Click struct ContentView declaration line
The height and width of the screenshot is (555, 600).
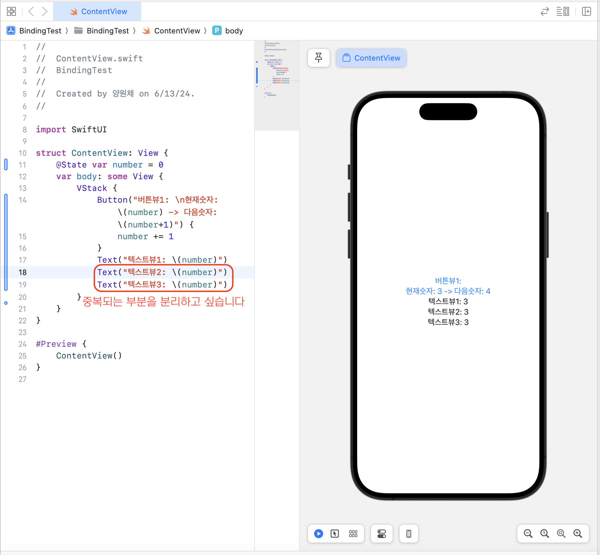pyautogui.click(x=102, y=153)
